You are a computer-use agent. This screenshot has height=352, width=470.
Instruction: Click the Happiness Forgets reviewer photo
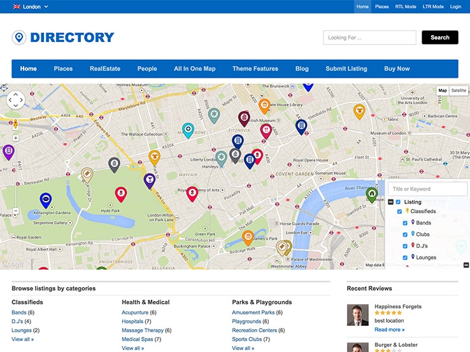(358, 315)
